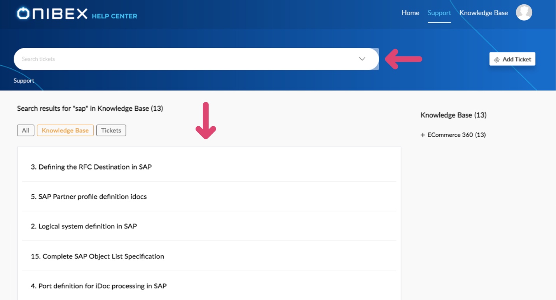The image size is (556, 300).
Task: Click the search results for "sap" heading
Action: pos(90,108)
